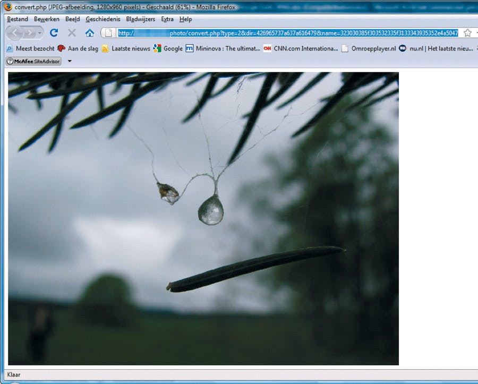Click the Omroepplayer page icon
The image size is (478, 384).
pyautogui.click(x=345, y=48)
